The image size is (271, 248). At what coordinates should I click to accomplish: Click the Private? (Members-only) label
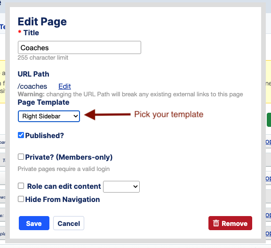[69, 157]
